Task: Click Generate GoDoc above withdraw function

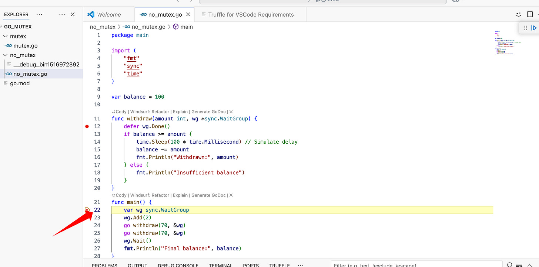Action: pyautogui.click(x=209, y=112)
